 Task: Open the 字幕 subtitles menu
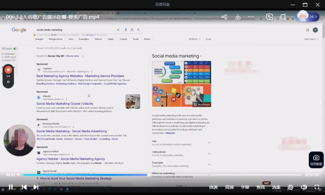coord(245,187)
